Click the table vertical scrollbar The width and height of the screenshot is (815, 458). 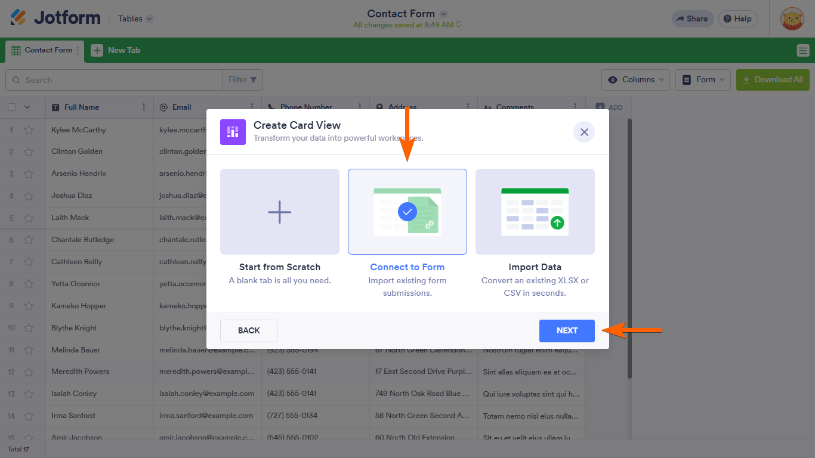629,248
